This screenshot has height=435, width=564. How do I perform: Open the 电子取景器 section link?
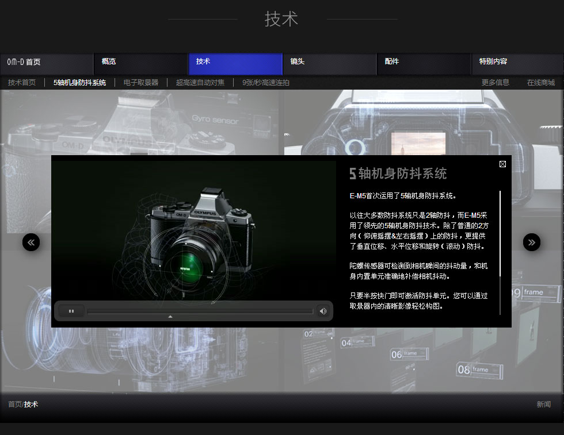click(x=140, y=83)
